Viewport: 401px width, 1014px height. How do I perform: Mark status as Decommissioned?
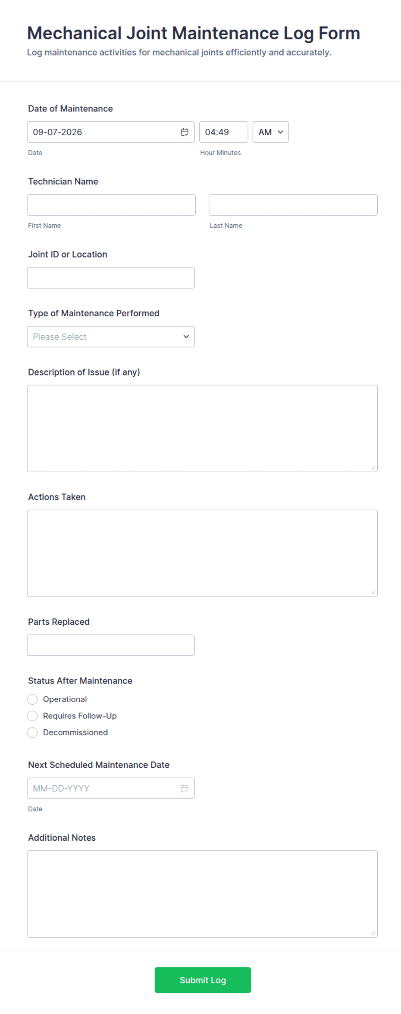point(32,733)
